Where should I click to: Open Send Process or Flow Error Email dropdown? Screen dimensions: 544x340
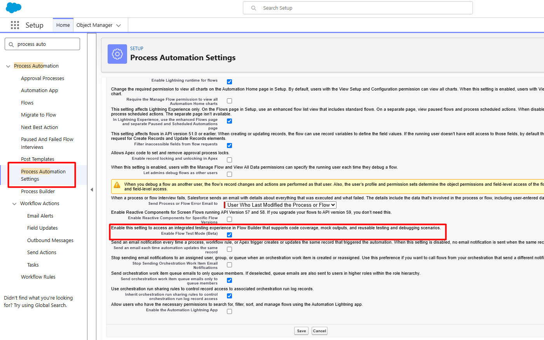coord(281,205)
